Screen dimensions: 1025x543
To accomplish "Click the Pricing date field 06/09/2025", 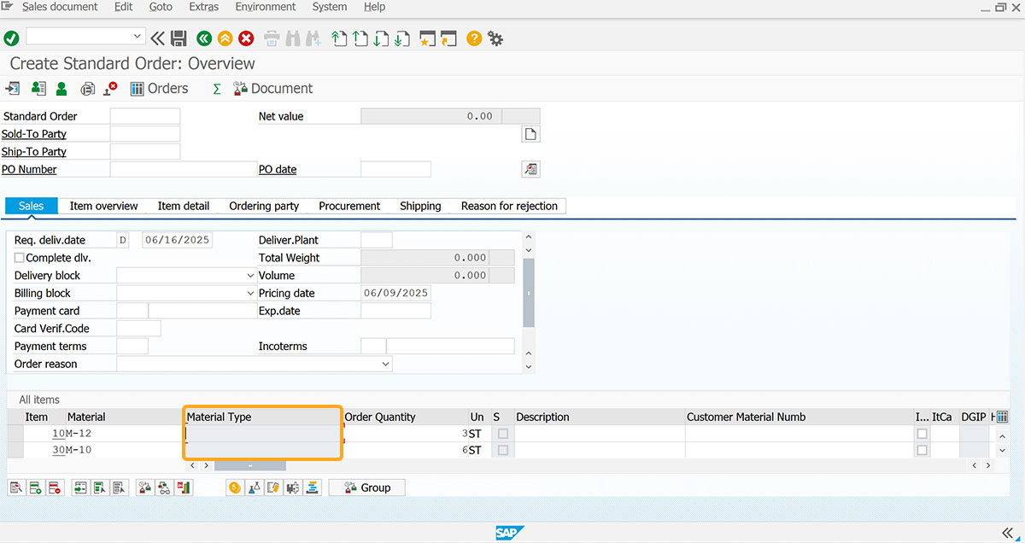I will (395, 294).
